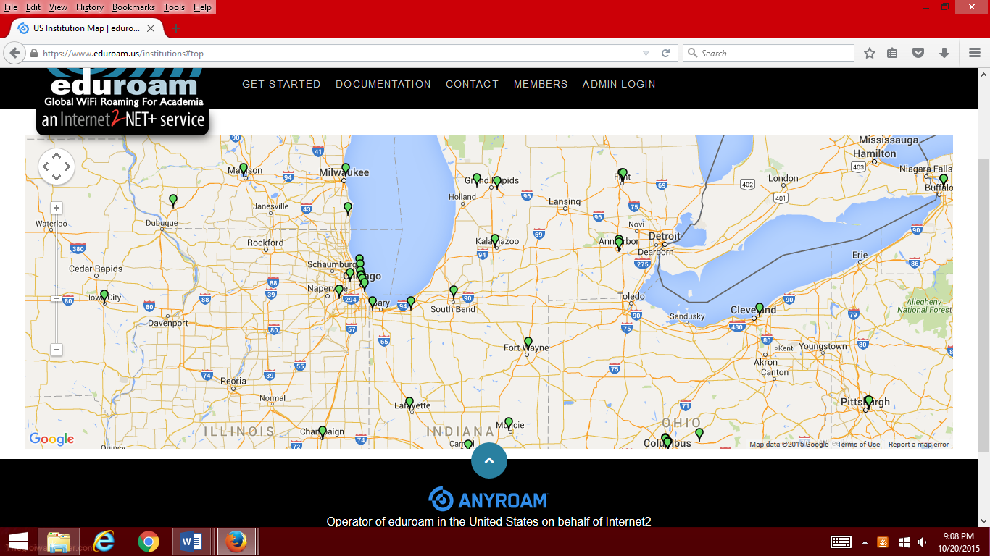Open Terms of Use link on map
The image size is (990, 556).
pyautogui.click(x=858, y=445)
